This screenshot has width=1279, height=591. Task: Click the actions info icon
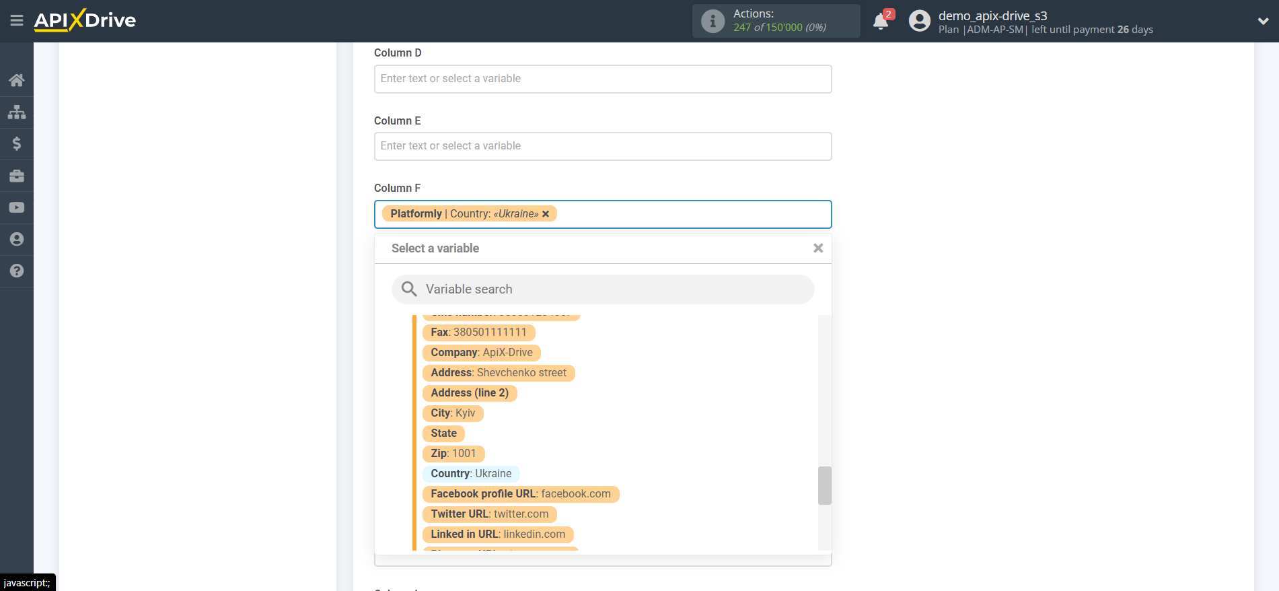click(712, 21)
